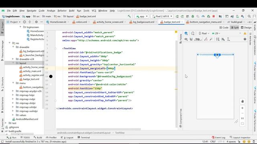The image size is (257, 144).
Task: Click Apply Changes and Restart Activity icon
Action: tap(182, 16)
